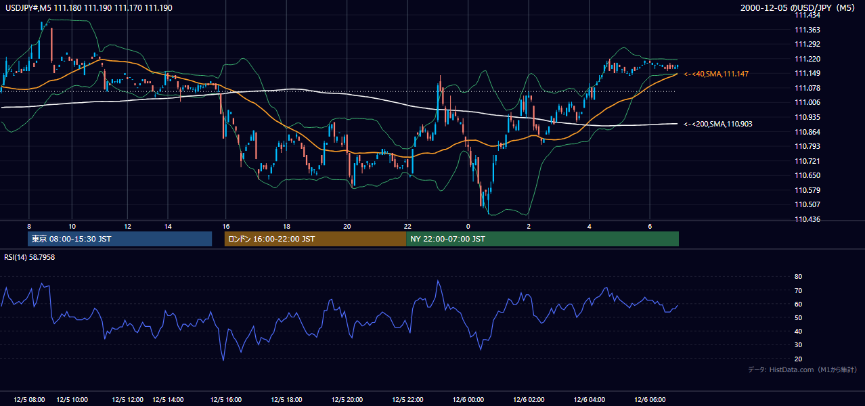Select the ロンドン 16:00-22:00 JST session bar
Screen dimensions: 865x406
tap(315, 239)
